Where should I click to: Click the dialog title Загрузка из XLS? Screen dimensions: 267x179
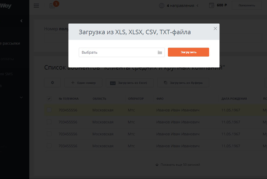(135, 32)
